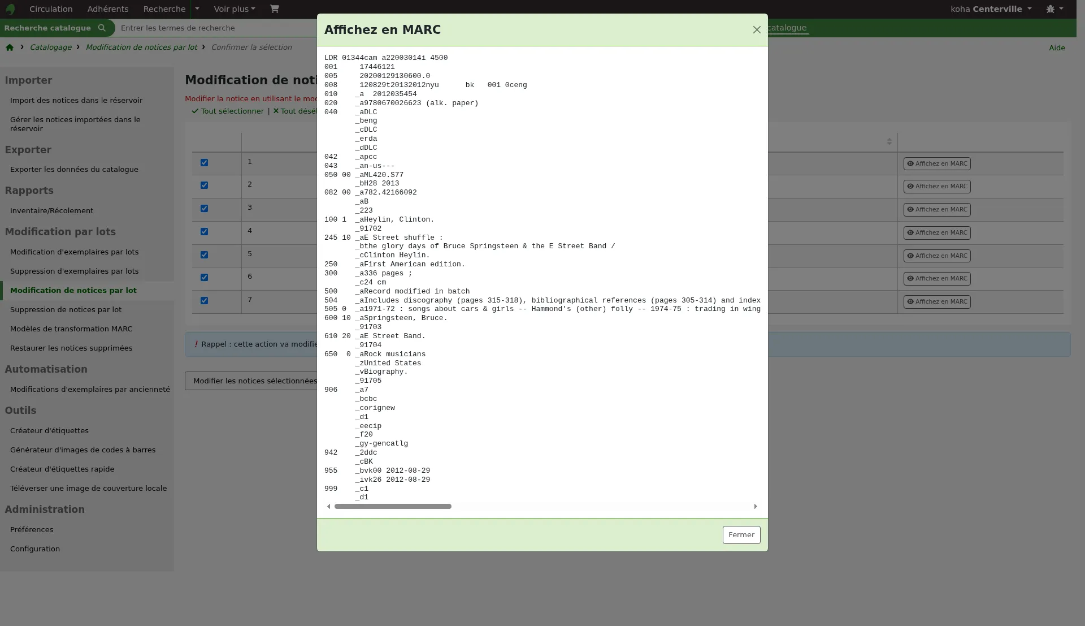Open Suppression de notices par lot link

pyautogui.click(x=66, y=310)
